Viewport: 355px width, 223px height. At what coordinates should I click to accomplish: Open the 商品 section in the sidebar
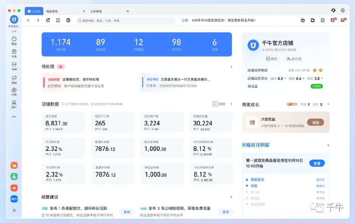[14, 40]
